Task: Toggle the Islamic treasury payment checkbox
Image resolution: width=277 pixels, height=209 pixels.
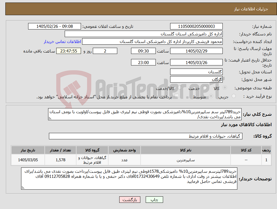Action: [x=177, y=96]
